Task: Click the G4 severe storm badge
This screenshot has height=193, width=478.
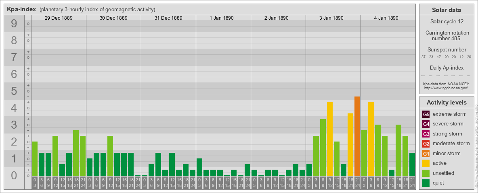Action: coord(426,124)
